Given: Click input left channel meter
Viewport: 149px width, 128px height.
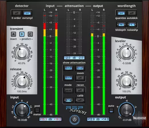Looking at the screenshot, I should [x=45, y=63].
